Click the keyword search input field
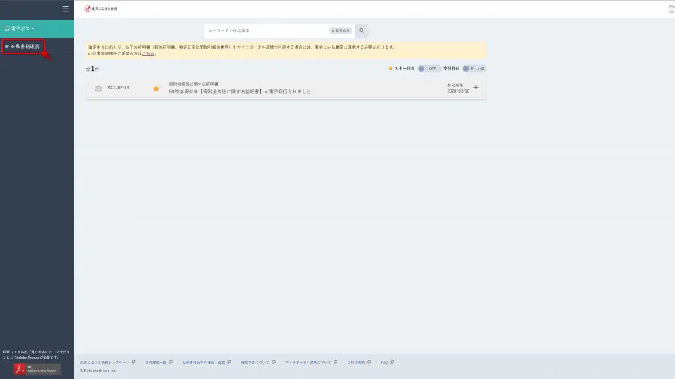The width and height of the screenshot is (675, 379). point(267,30)
